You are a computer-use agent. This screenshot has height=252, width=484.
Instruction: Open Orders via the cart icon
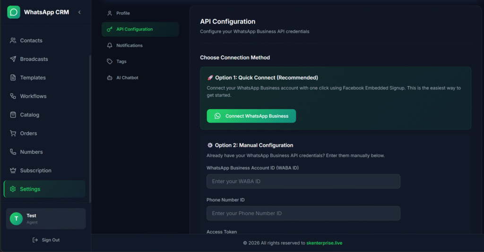13,134
